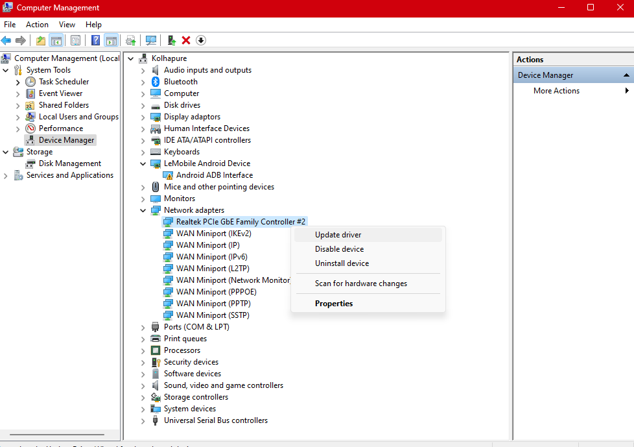Click the disable device down-arrow icon
The image size is (634, 447).
[x=201, y=40]
